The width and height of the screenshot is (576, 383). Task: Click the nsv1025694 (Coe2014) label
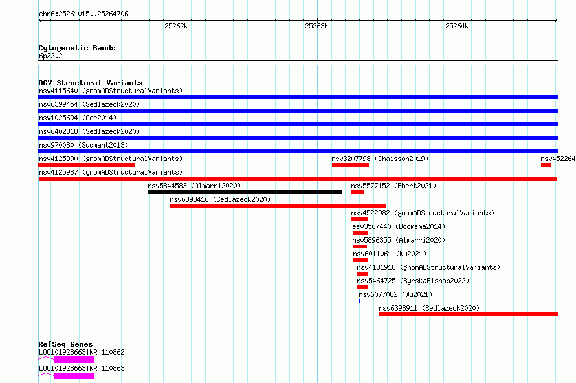(x=78, y=118)
